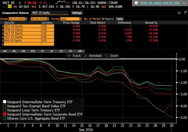Image resolution: width=188 pixels, height=132 pixels.
Task: Select the YTD range tab
Action: pos(33,51)
